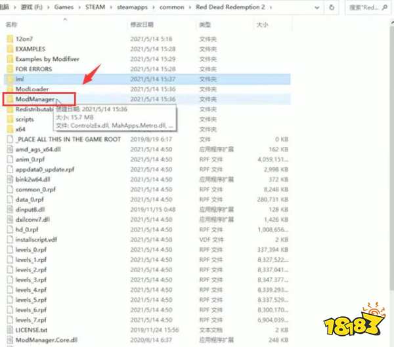Click the VDF file type cell
The image size is (394, 347).
point(211,239)
